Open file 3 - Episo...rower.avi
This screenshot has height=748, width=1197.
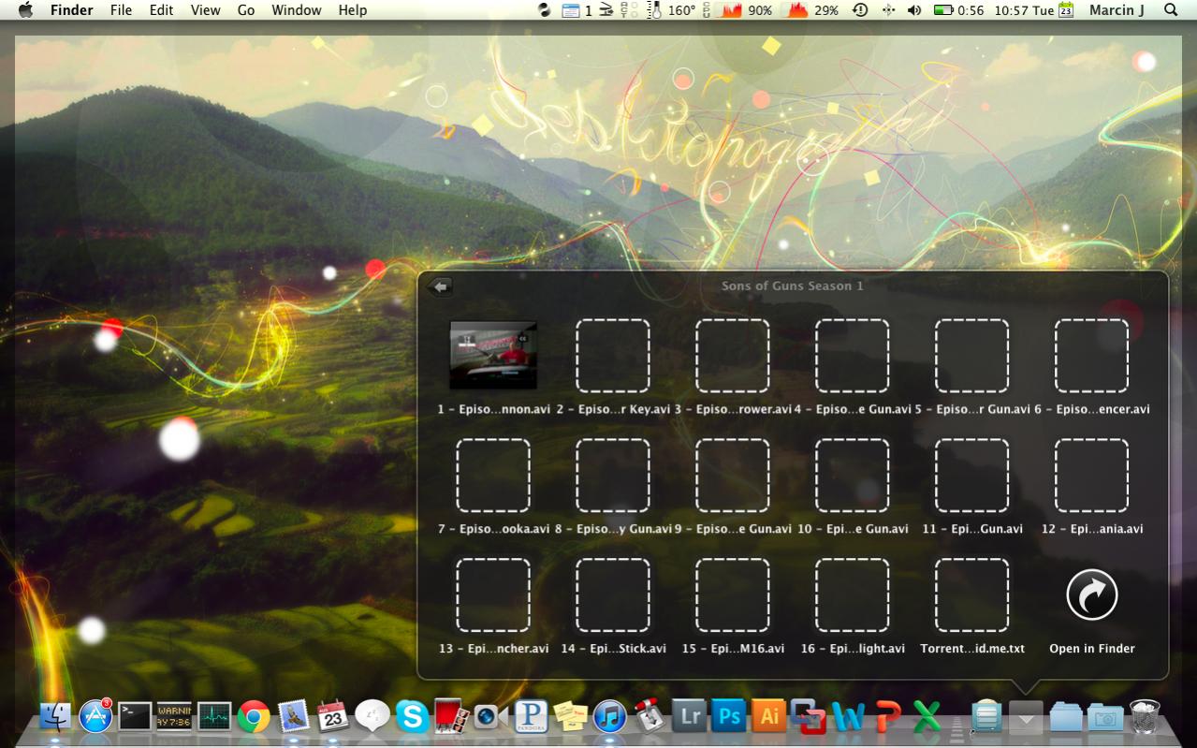click(x=733, y=355)
